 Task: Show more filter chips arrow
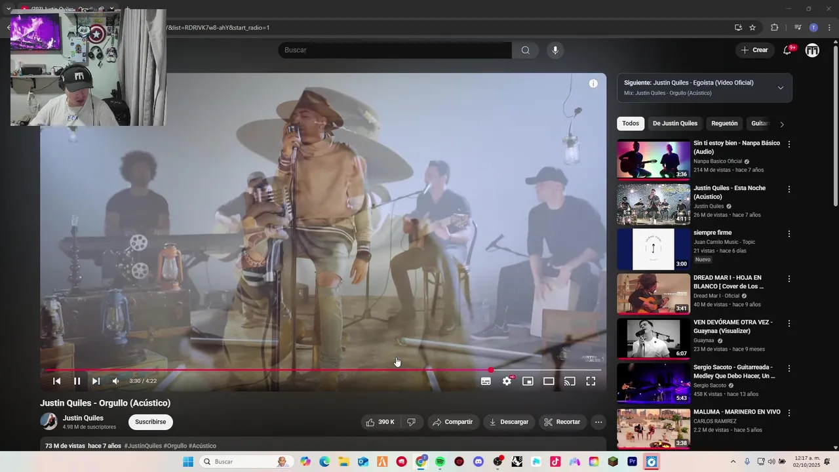[781, 124]
